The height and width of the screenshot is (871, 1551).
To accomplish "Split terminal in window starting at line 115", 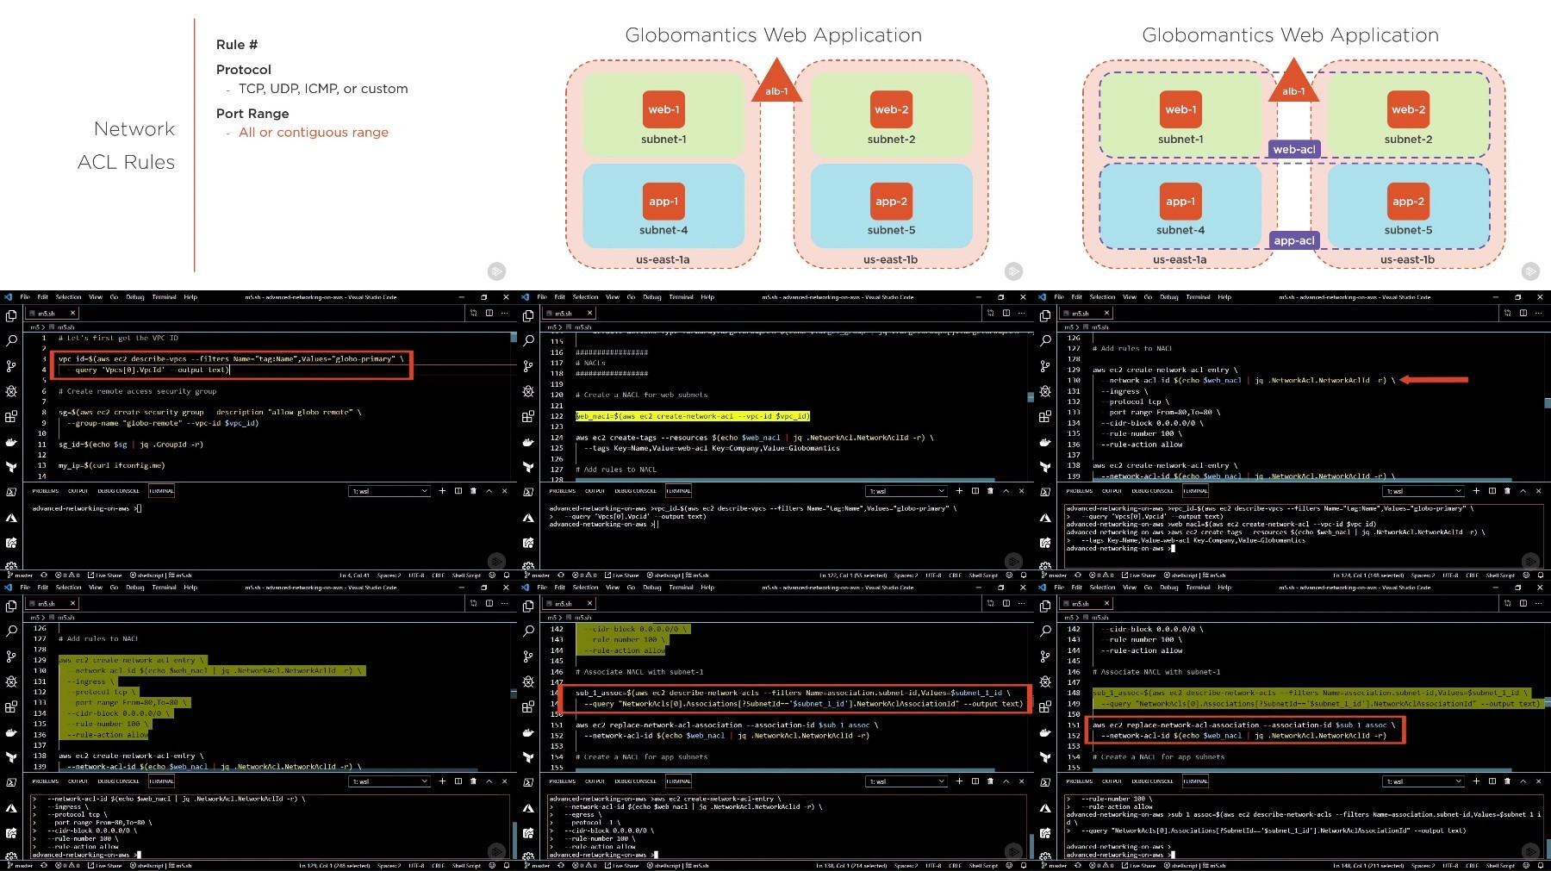I will point(975,491).
